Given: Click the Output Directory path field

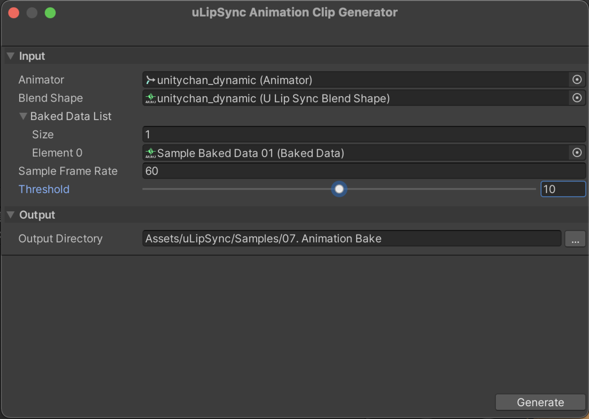Looking at the screenshot, I should pyautogui.click(x=352, y=239).
